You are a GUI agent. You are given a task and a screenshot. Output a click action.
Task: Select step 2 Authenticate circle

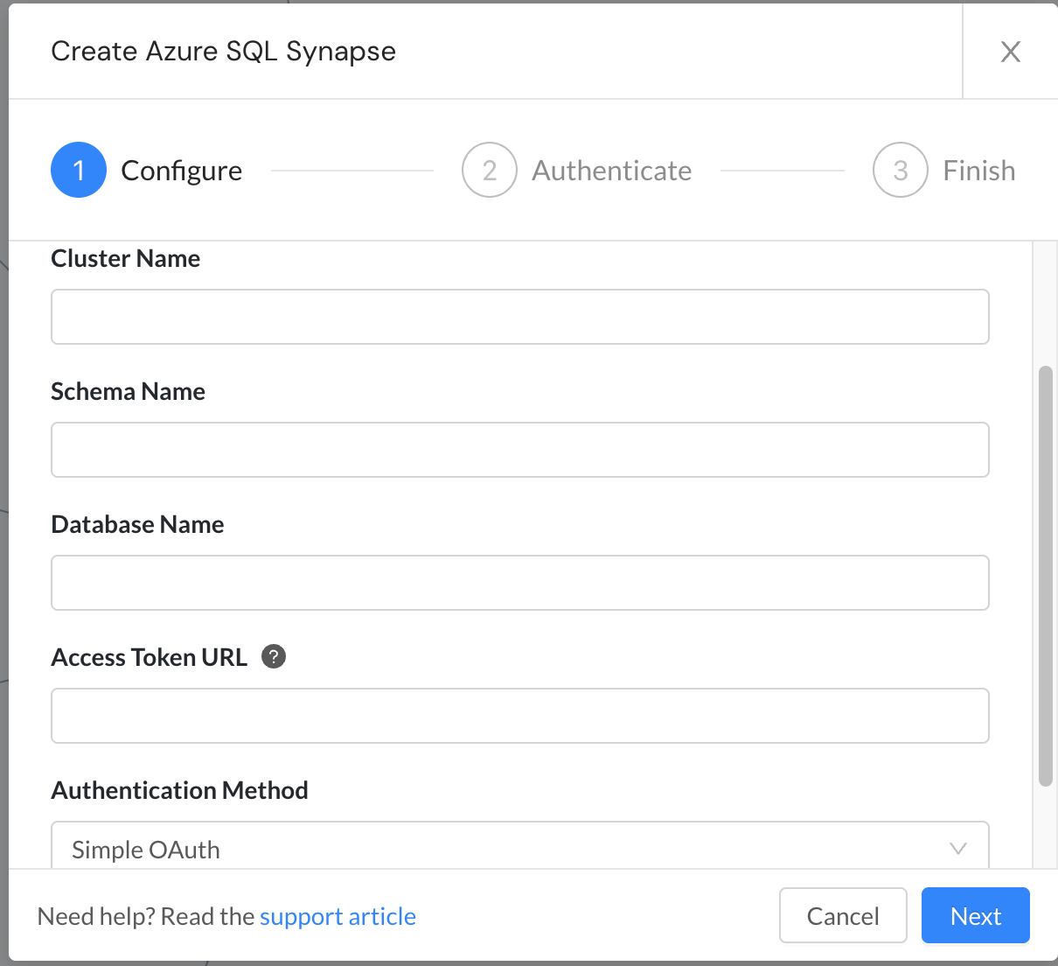tap(490, 170)
